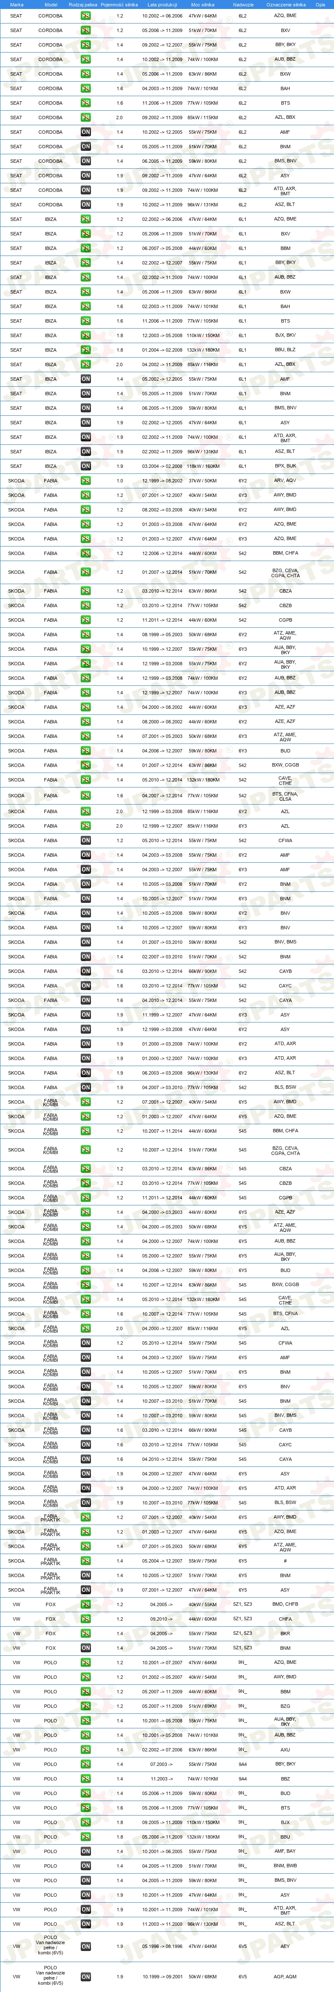Click diesel icon in Cordoba AMF row
The height and width of the screenshot is (1992, 334).
86,132
